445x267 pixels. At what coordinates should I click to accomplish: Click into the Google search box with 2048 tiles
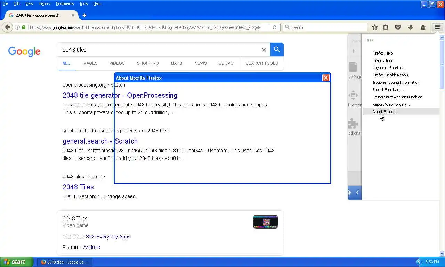[160, 50]
